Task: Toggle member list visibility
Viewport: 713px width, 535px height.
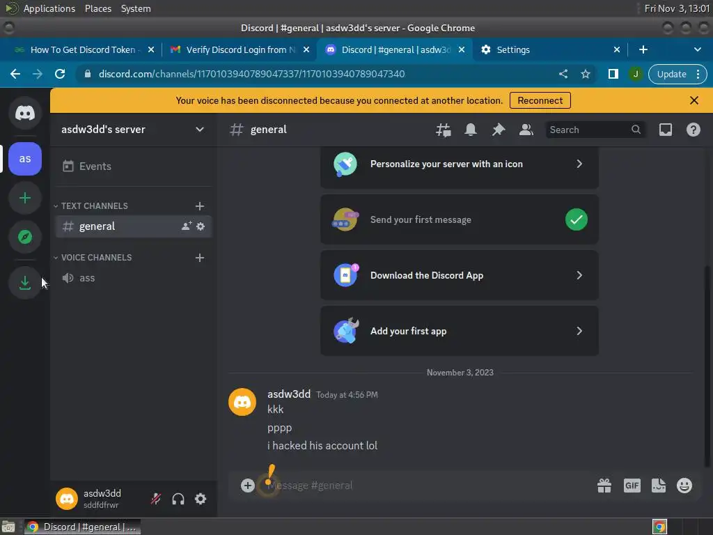Action: (x=526, y=130)
